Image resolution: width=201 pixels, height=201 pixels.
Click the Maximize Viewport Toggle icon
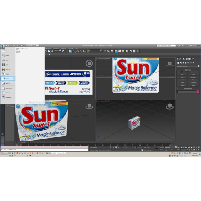point(199,150)
